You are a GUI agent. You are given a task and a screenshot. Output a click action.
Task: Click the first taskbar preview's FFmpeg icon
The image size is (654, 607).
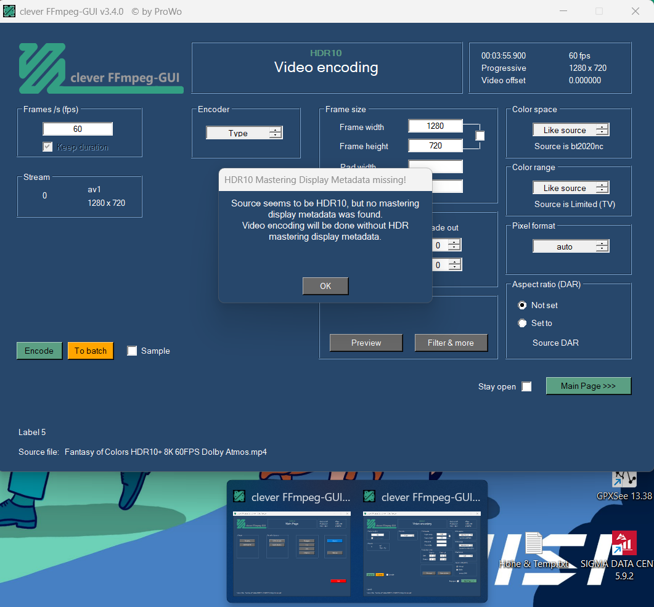pyautogui.click(x=239, y=496)
